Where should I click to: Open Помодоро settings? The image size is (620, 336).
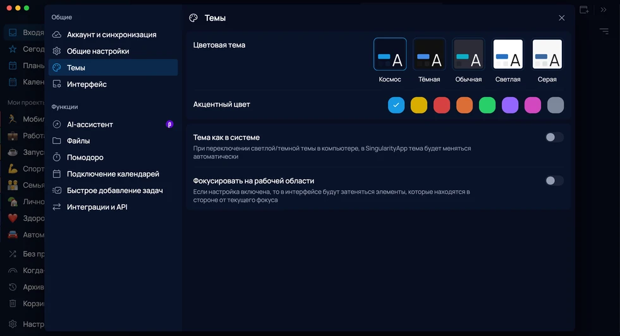click(x=113, y=158)
